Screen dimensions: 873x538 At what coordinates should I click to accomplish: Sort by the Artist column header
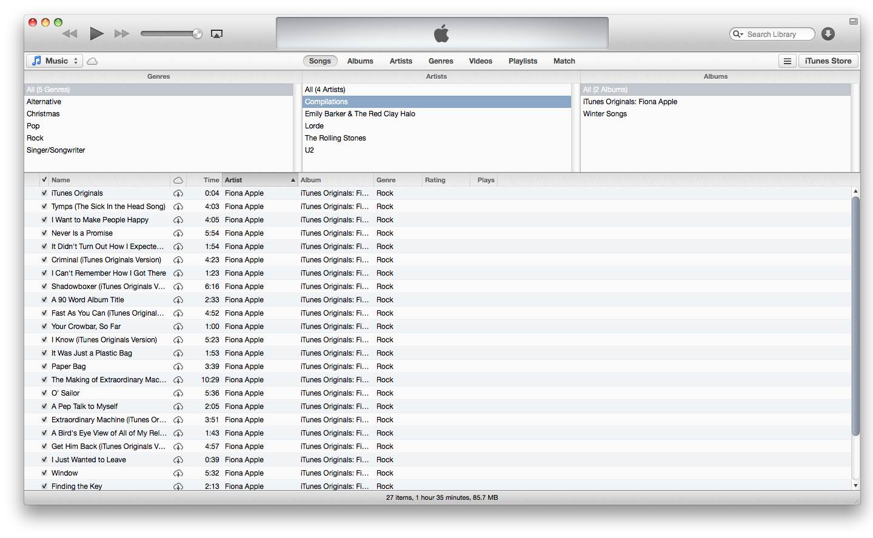point(259,180)
